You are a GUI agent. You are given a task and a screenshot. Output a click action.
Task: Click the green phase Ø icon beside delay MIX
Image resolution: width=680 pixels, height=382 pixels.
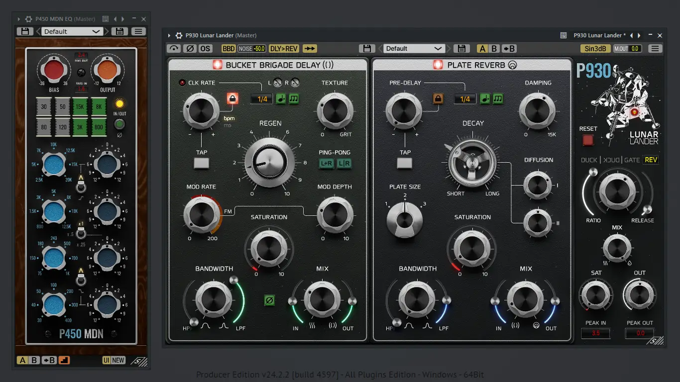[269, 300]
